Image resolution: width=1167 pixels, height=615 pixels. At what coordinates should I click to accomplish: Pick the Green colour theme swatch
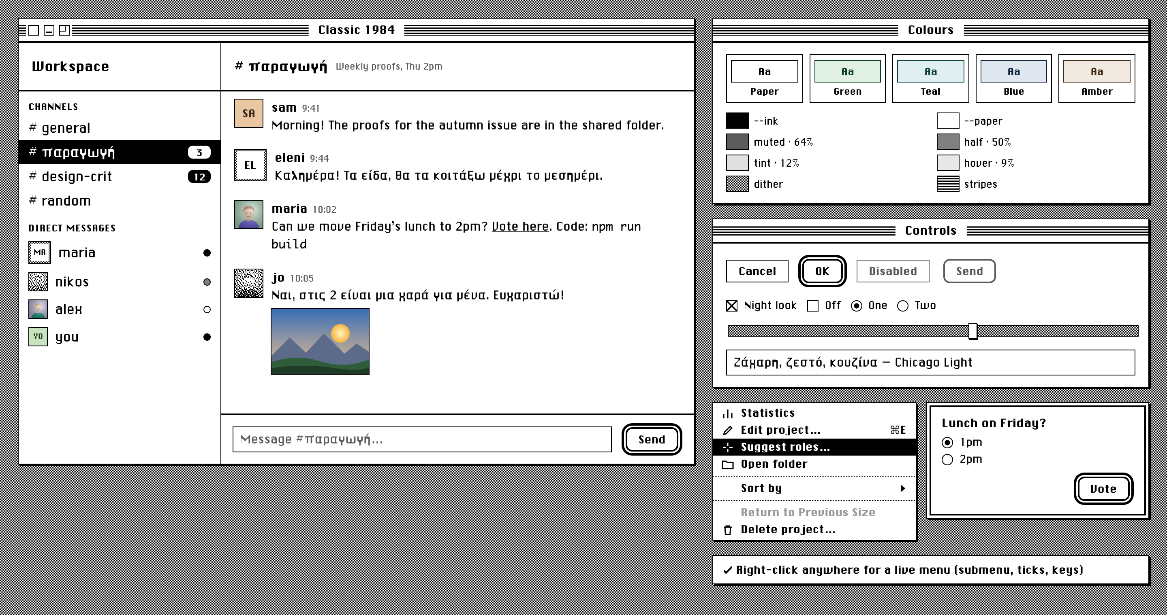847,78
